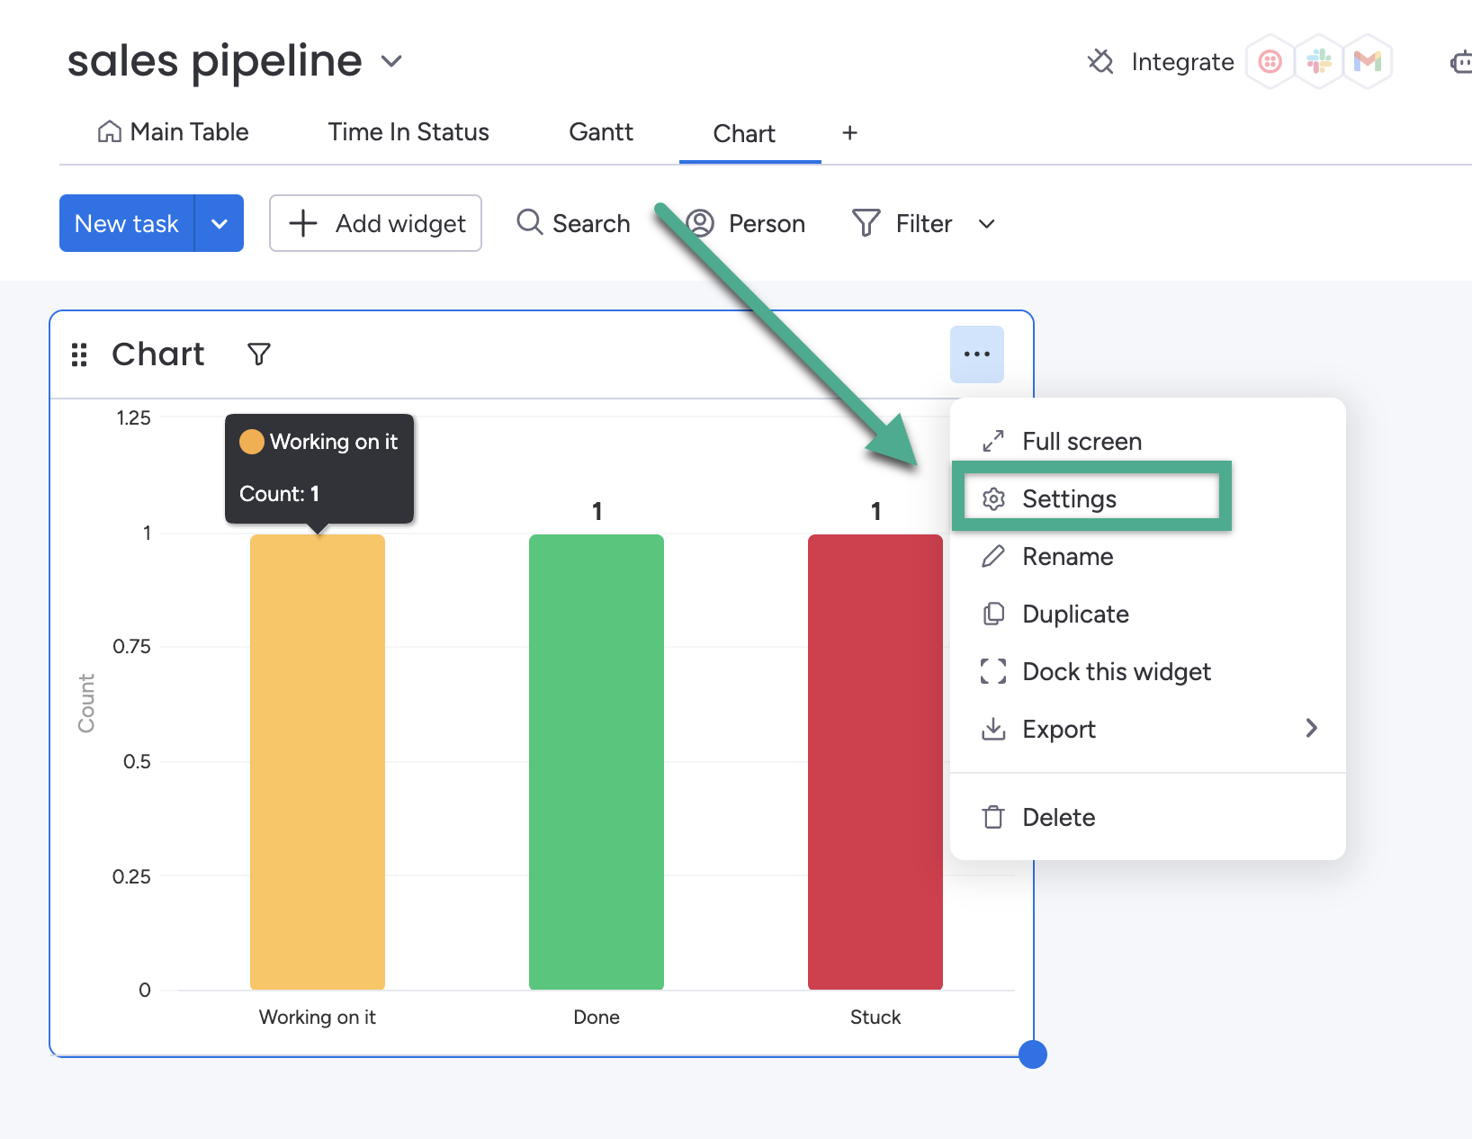Click the Gmail integration icon
This screenshot has width=1472, height=1139.
[1367, 61]
